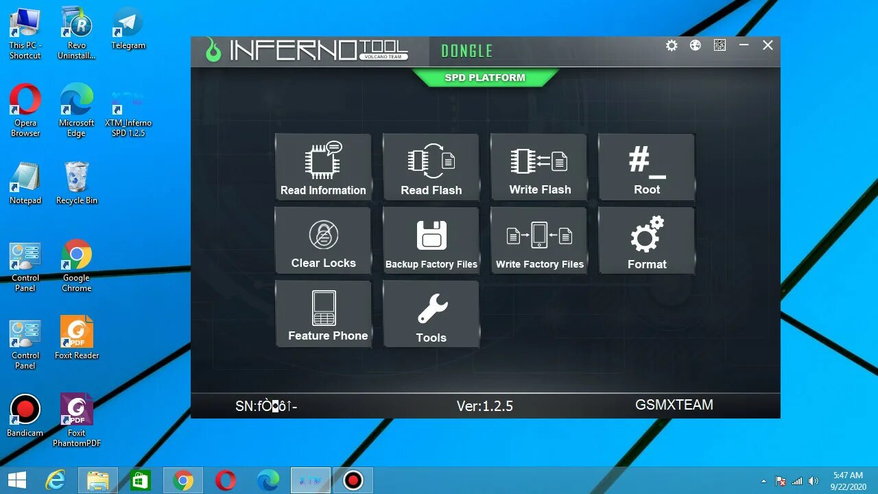The width and height of the screenshot is (878, 494).
Task: Open Format tile with gears
Action: (x=647, y=241)
